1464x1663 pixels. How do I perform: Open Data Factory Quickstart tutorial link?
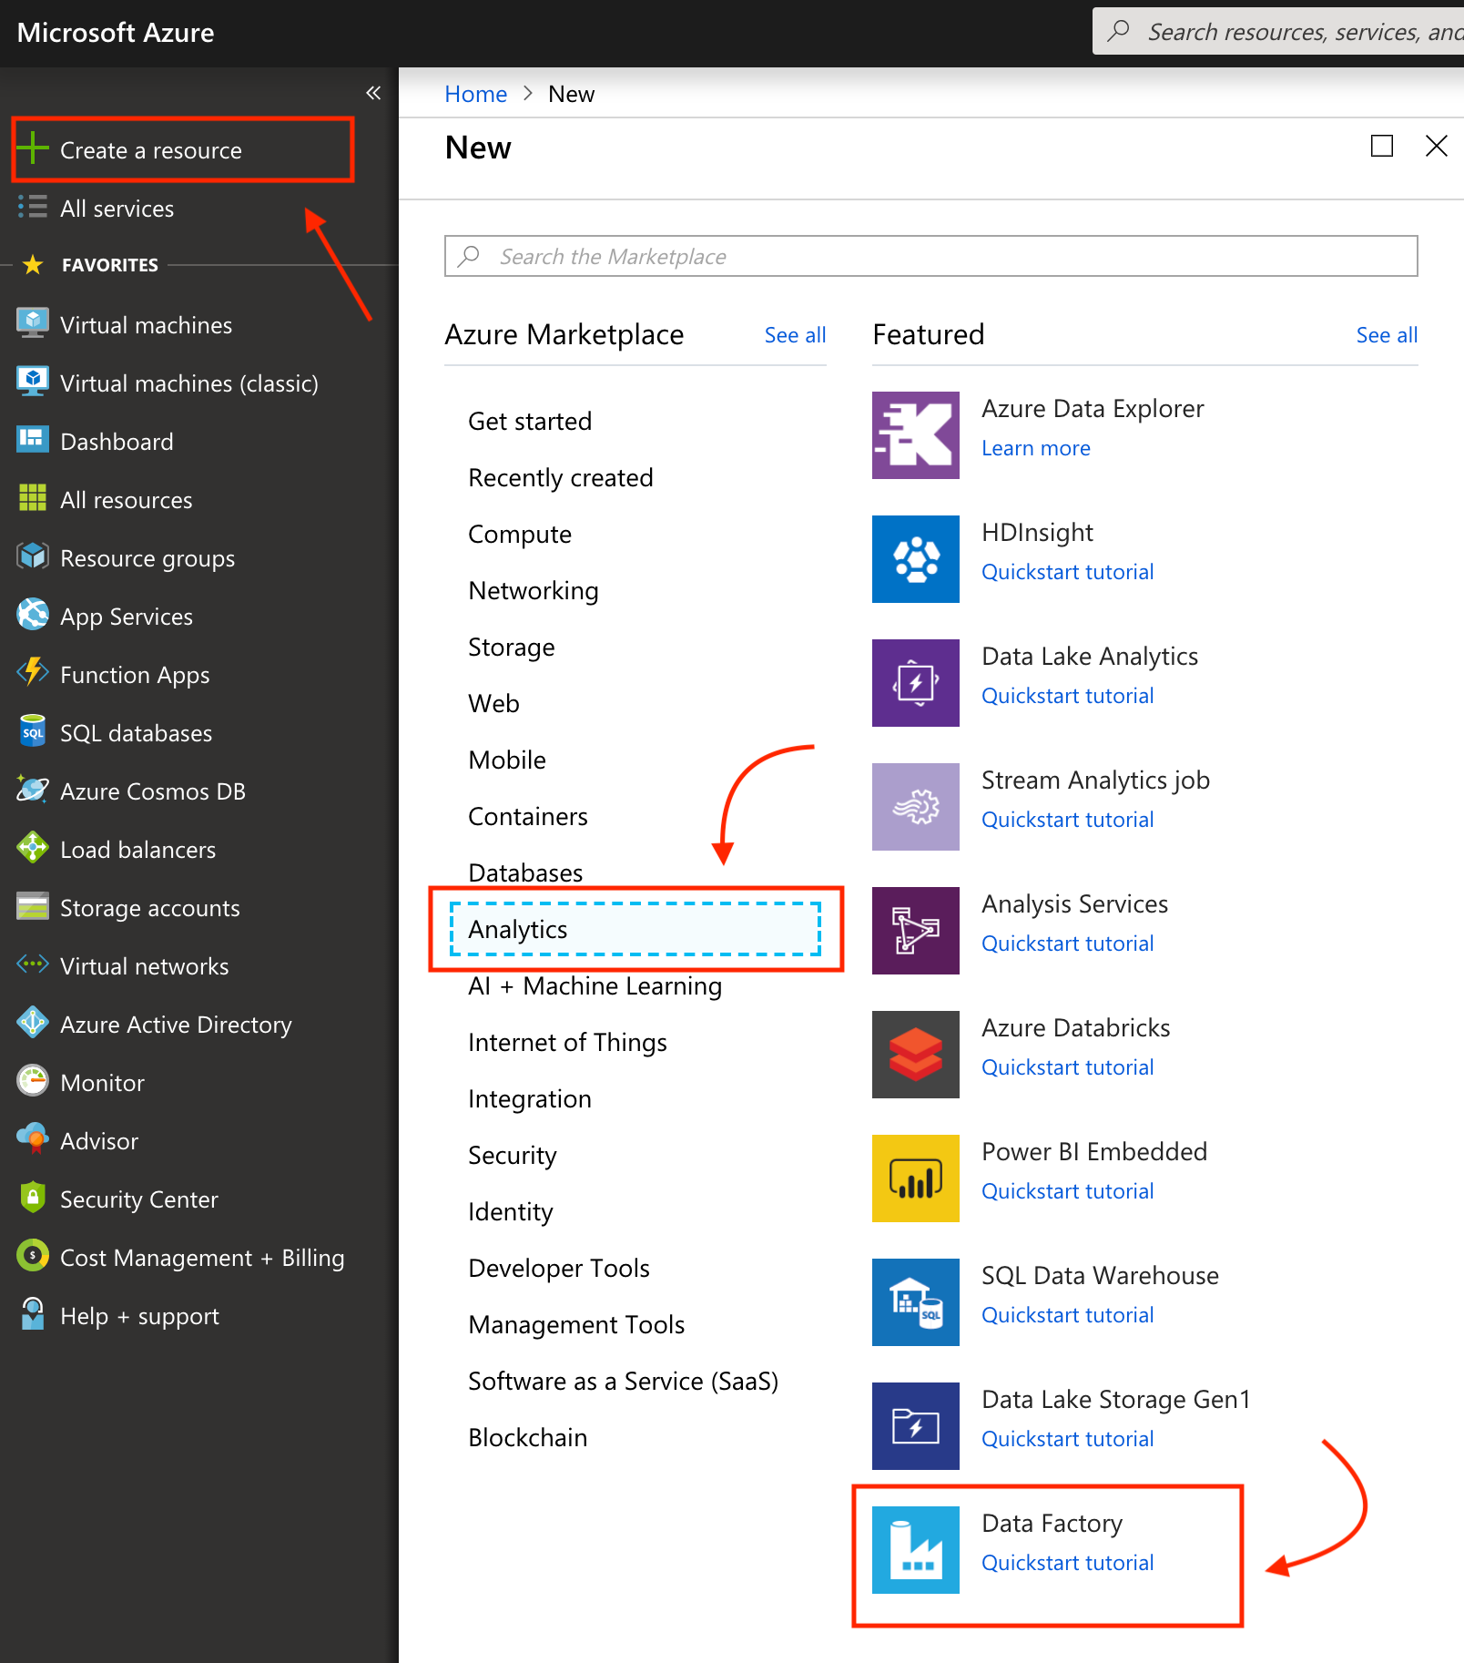[x=1067, y=1563]
